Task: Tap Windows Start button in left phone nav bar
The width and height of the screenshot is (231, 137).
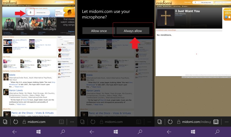Action: click(x=38, y=132)
